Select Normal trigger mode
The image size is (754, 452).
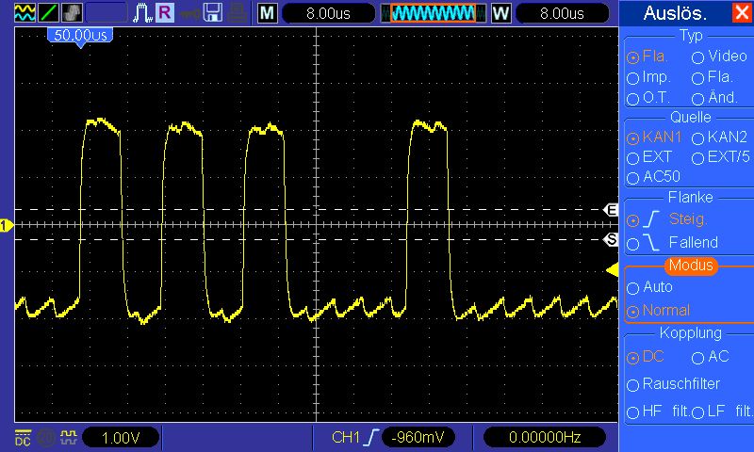pos(658,311)
